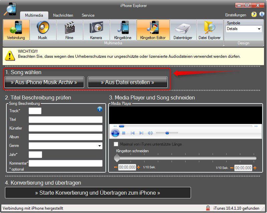Enable Maximal von iTunes unterstützte Länge checkbox
The image size is (267, 213).
[x=116, y=144]
